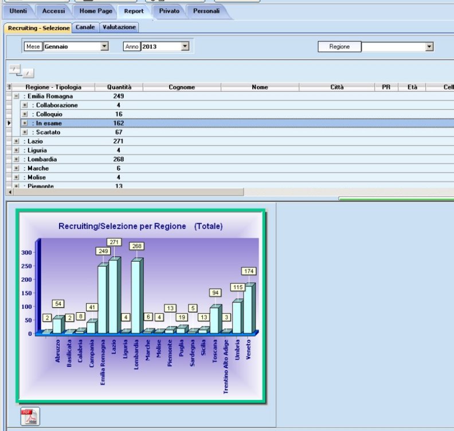Expand the Colloquio row
The height and width of the screenshot is (431, 454).
coord(25,114)
